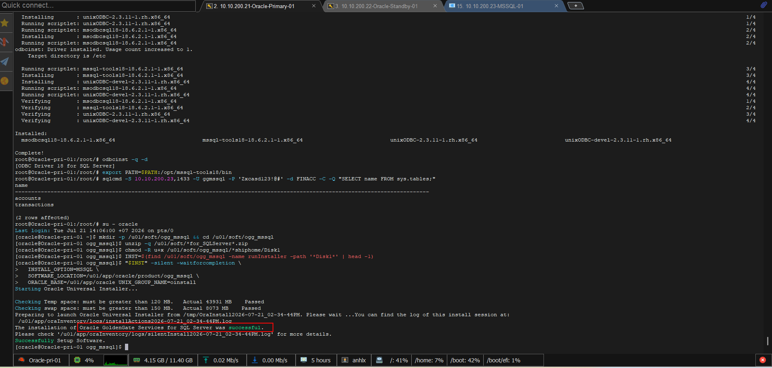Click the 'Complete!' output line
This screenshot has width=772, height=368.
pyautogui.click(x=30, y=153)
